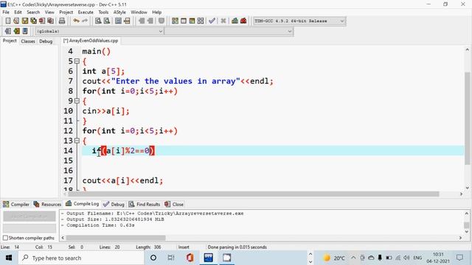The height and width of the screenshot is (265, 472).
Task: Collapse the code fold at line 5
Action: click(x=77, y=61)
